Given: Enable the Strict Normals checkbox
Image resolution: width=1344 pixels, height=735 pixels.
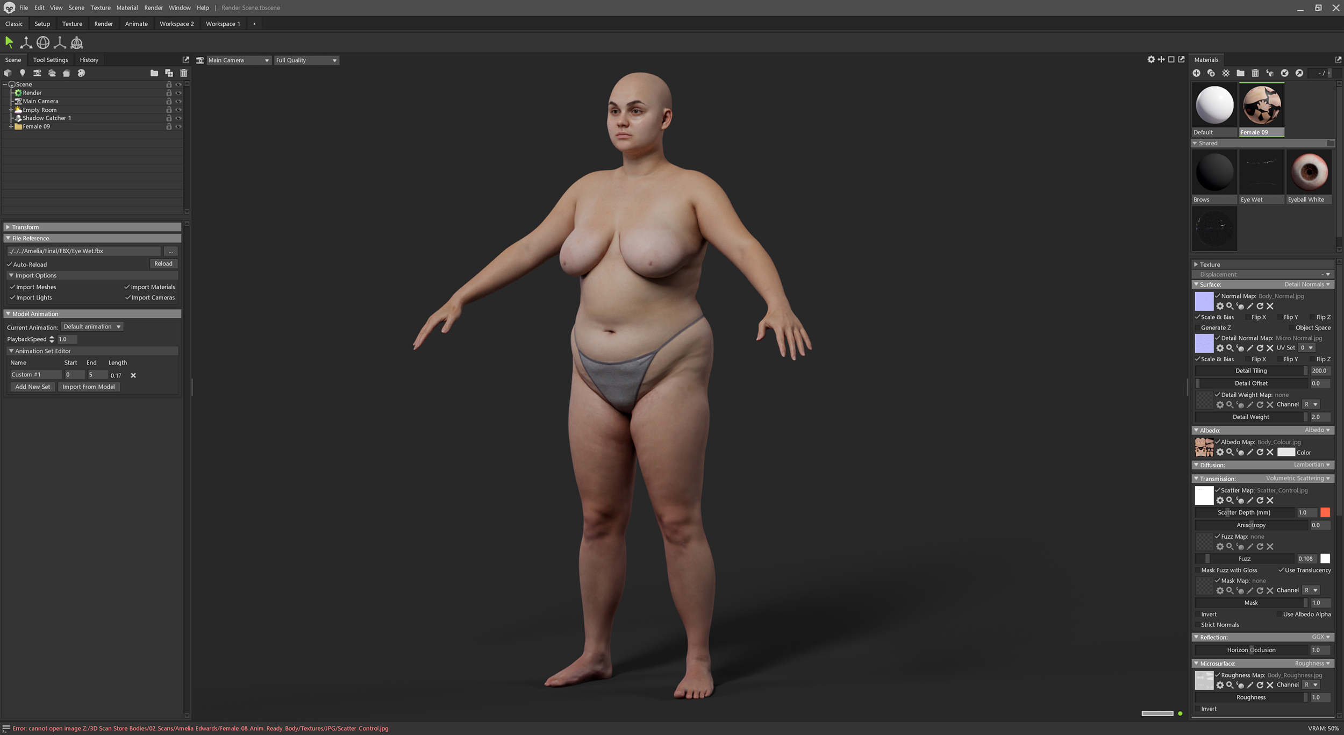Looking at the screenshot, I should click(x=1197, y=625).
